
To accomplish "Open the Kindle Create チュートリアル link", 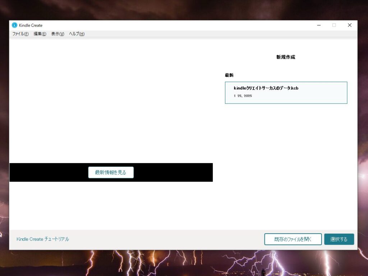I will (x=43, y=239).
